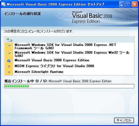Minimize the setup window
139x126 pixels.
(122, 4)
